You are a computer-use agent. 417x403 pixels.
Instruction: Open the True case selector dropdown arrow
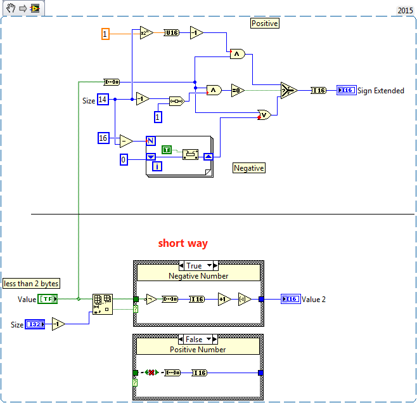(210, 265)
